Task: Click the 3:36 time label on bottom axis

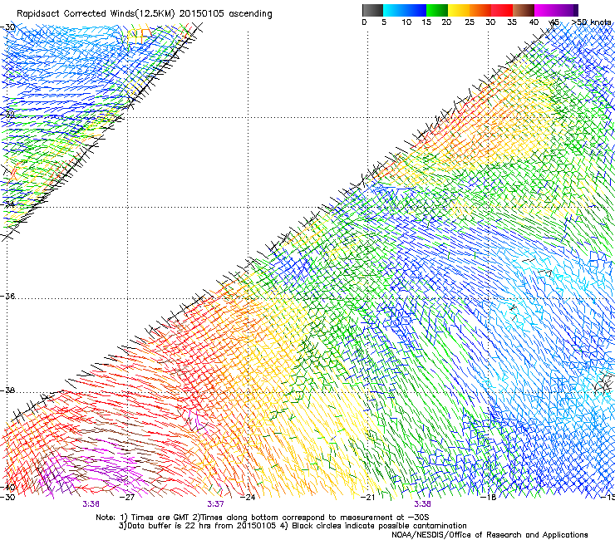Action: pyautogui.click(x=91, y=504)
